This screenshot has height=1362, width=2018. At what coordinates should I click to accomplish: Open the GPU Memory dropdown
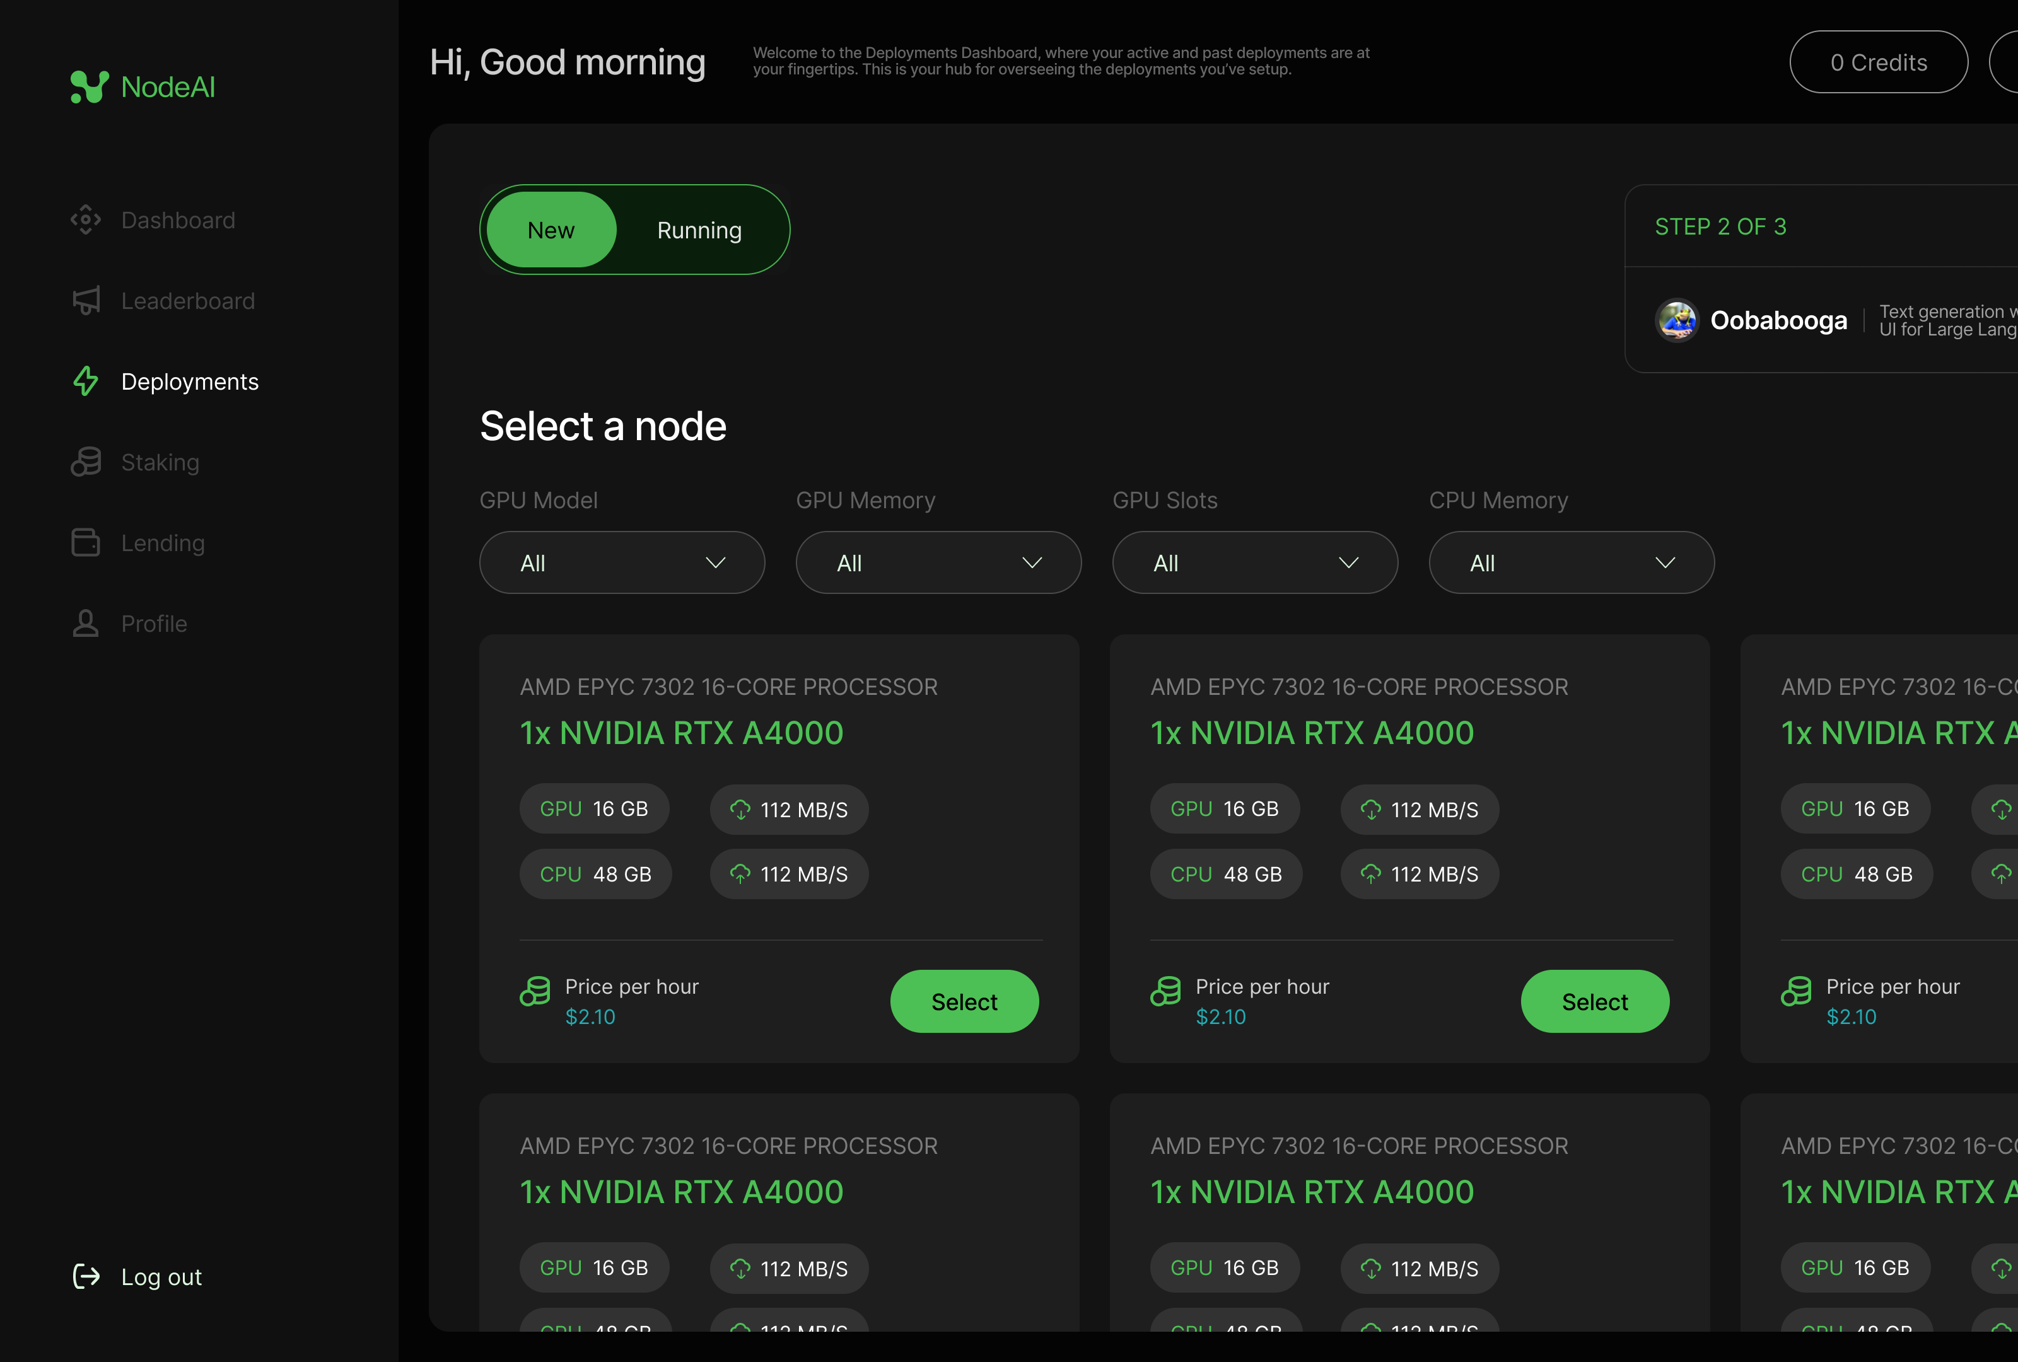938,562
